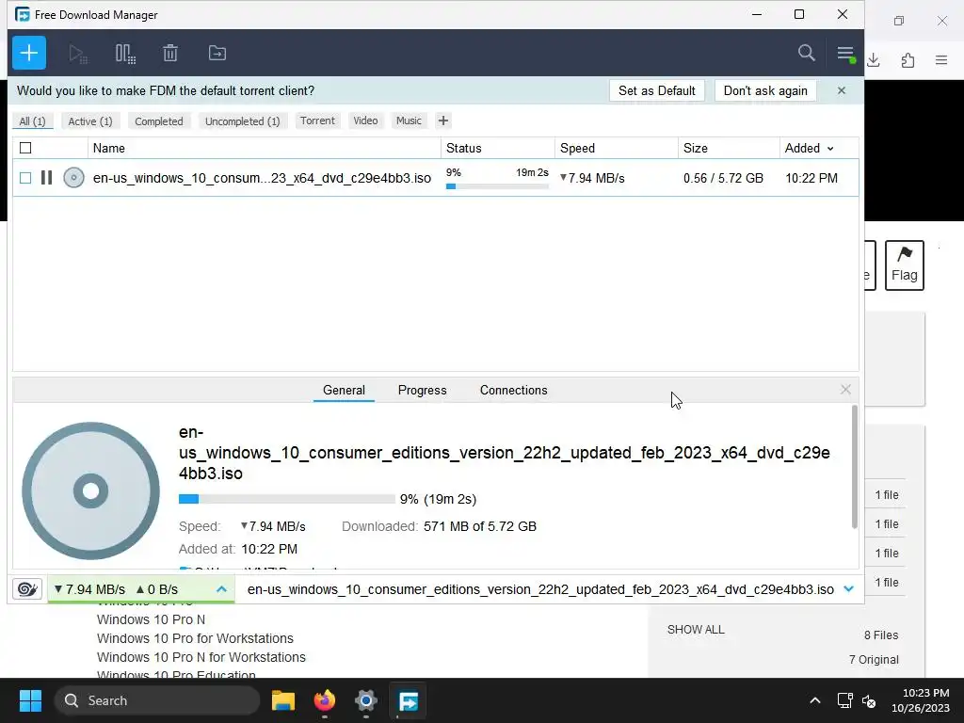This screenshot has height=723, width=964.
Task: Open the clock showing 10:23 PM
Action: 921,700
